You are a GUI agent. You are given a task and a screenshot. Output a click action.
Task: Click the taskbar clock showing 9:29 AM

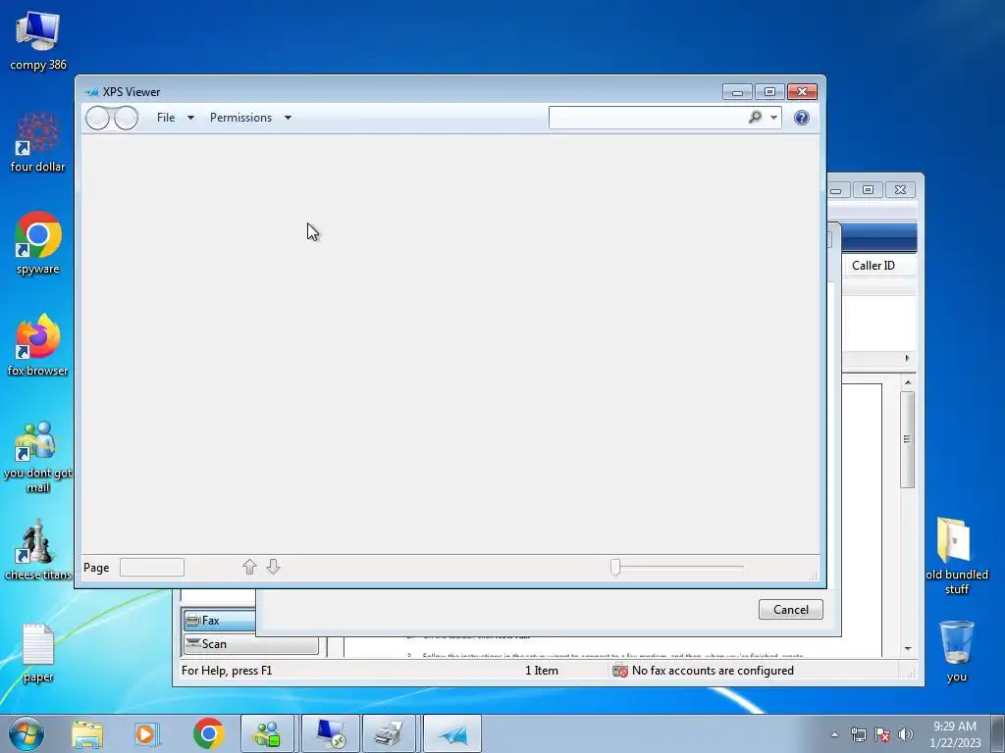[954, 734]
